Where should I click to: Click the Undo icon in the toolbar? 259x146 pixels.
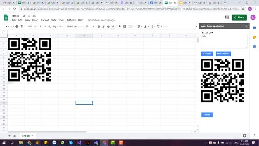pyautogui.click(x=7, y=26)
